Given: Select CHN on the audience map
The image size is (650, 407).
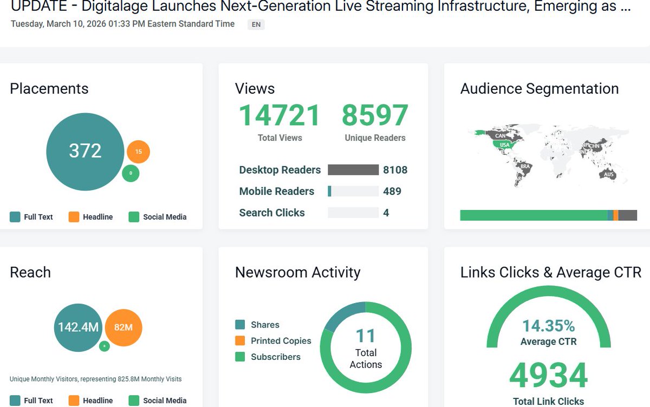Looking at the screenshot, I should [594, 146].
